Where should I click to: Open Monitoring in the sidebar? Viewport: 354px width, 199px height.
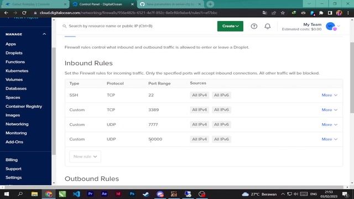16,133
